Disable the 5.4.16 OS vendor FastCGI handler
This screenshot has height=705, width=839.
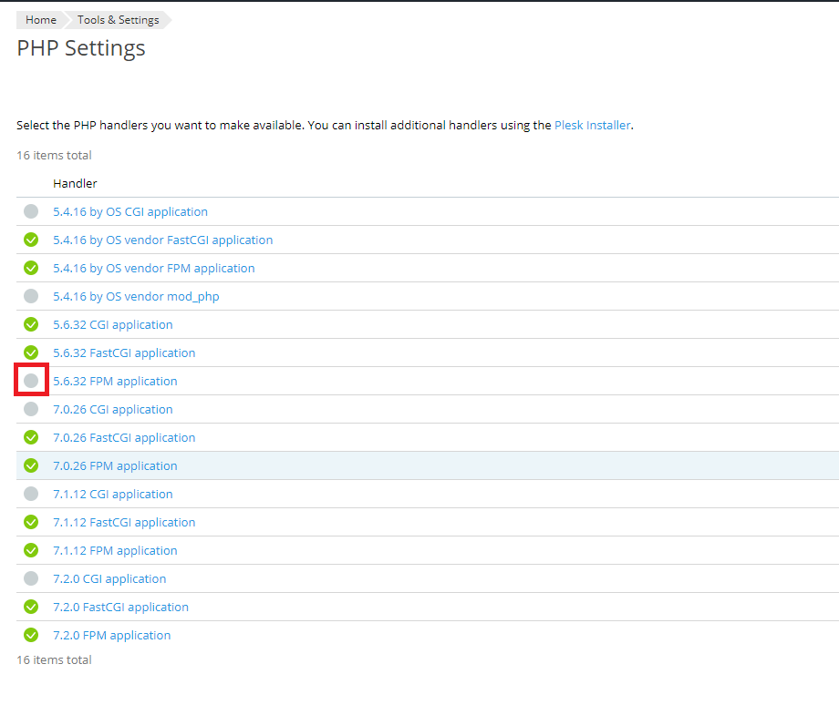(31, 240)
